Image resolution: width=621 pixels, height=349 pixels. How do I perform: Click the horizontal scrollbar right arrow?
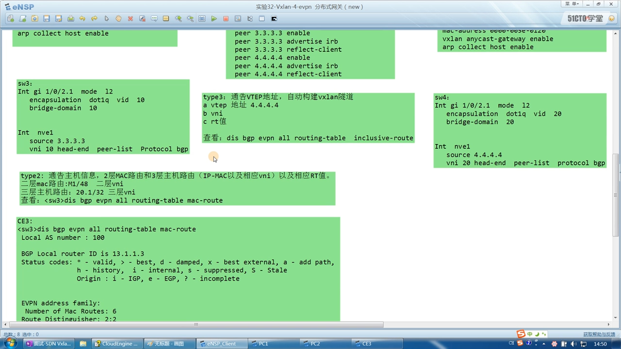[609, 324]
